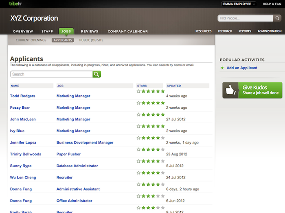
Task: Click the Find People magnifier button
Action: (277, 18)
